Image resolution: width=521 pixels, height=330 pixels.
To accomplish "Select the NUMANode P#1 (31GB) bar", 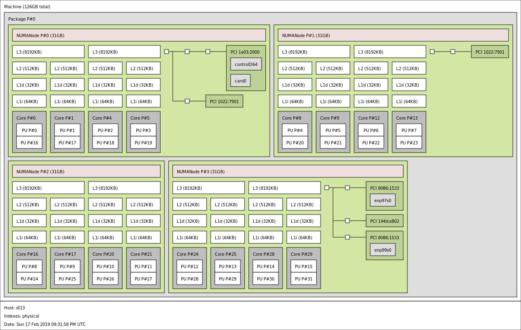I will [x=393, y=35].
